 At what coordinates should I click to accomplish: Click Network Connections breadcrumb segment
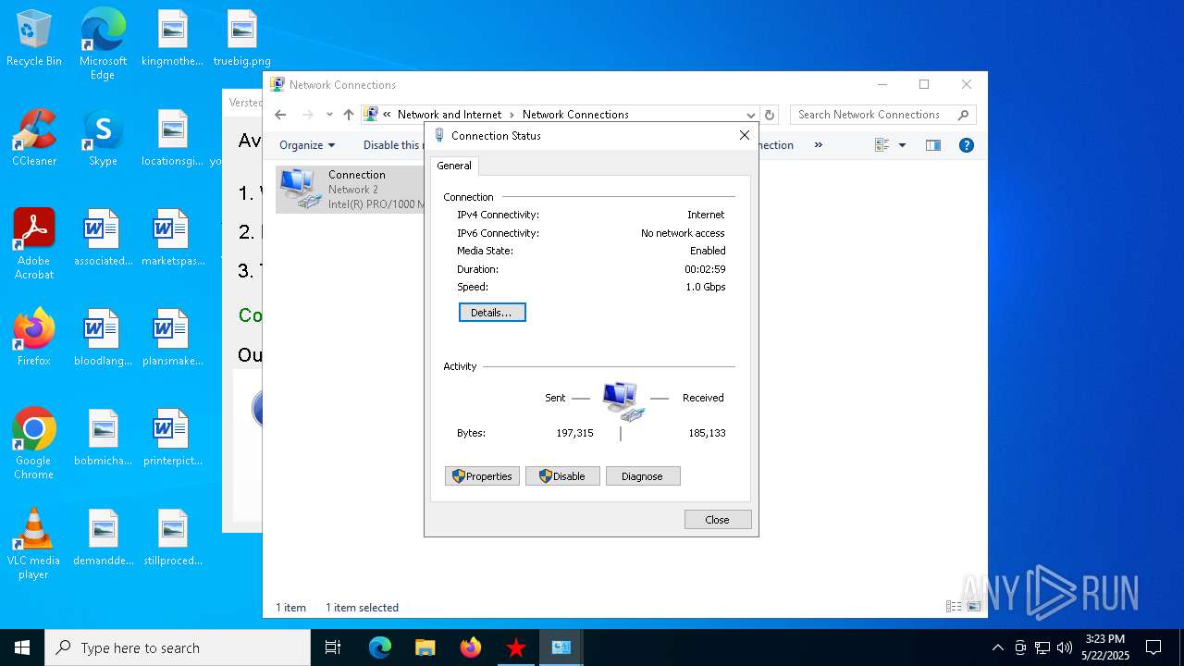tap(575, 115)
